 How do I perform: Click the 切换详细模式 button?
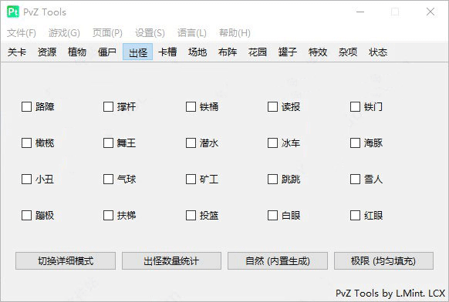(x=66, y=261)
